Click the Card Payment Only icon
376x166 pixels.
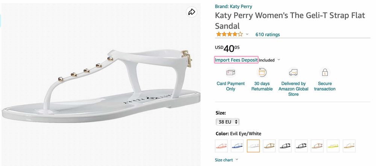[x=230, y=72]
